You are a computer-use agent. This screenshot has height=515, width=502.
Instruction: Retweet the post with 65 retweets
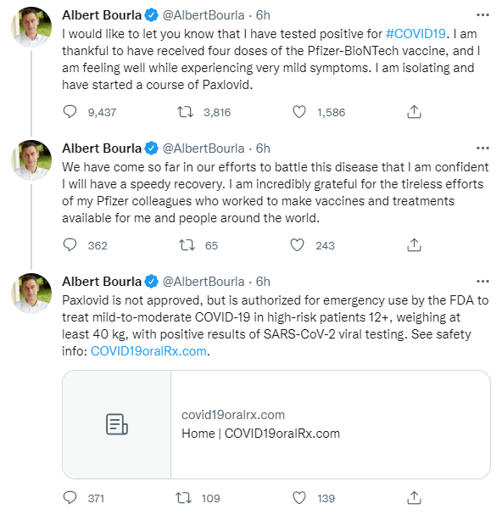click(x=187, y=245)
